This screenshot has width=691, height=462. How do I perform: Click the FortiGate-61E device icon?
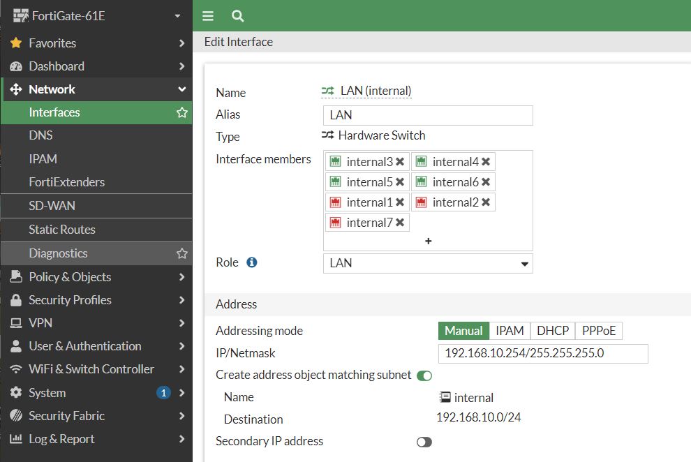[x=21, y=16]
